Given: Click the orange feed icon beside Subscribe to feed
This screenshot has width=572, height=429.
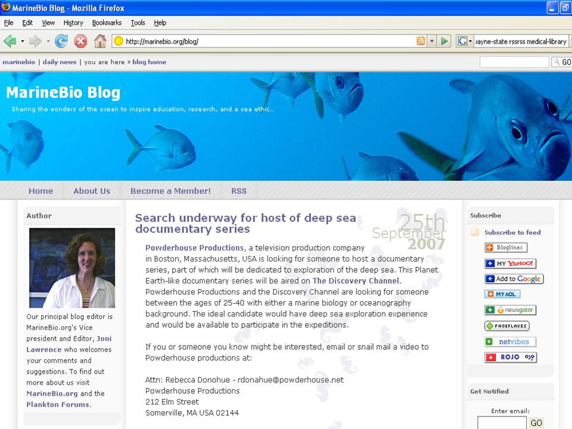Looking at the screenshot, I should coord(475,232).
